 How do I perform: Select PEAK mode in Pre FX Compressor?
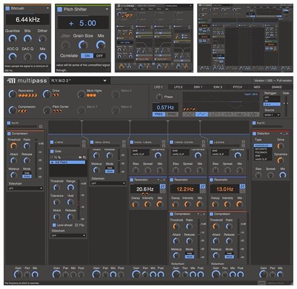click(27, 176)
